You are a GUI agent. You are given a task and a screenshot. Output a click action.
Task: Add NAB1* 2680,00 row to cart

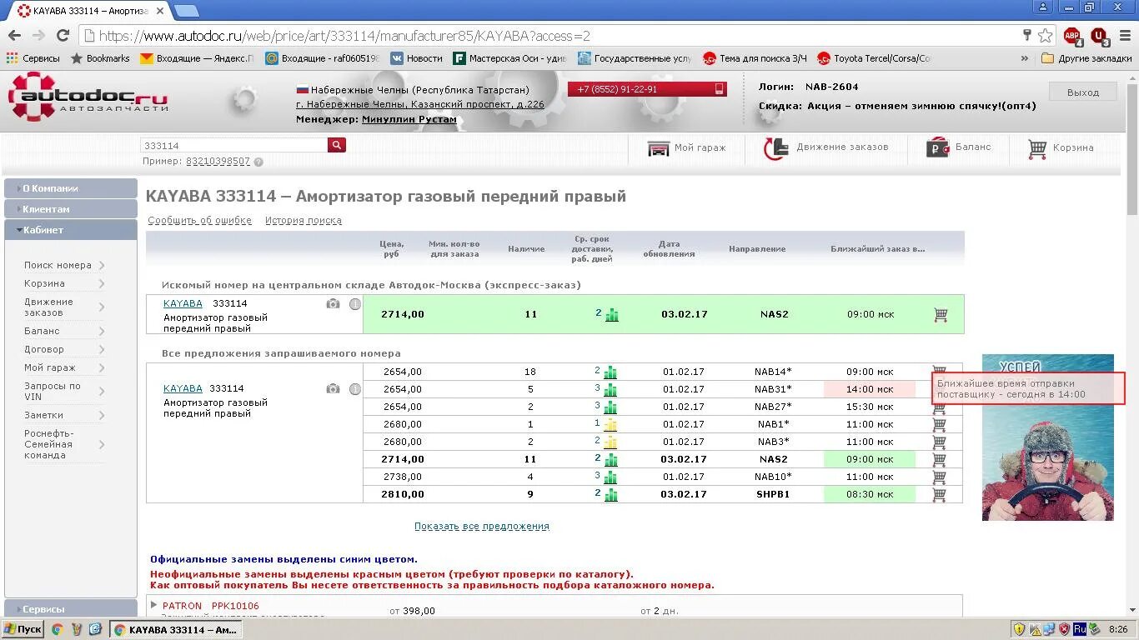939,425
